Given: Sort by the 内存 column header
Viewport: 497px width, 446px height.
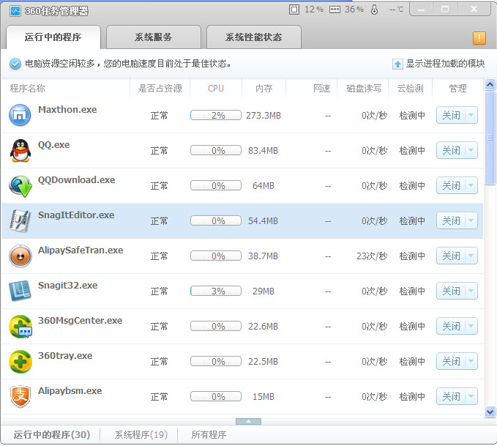Looking at the screenshot, I should point(264,89).
